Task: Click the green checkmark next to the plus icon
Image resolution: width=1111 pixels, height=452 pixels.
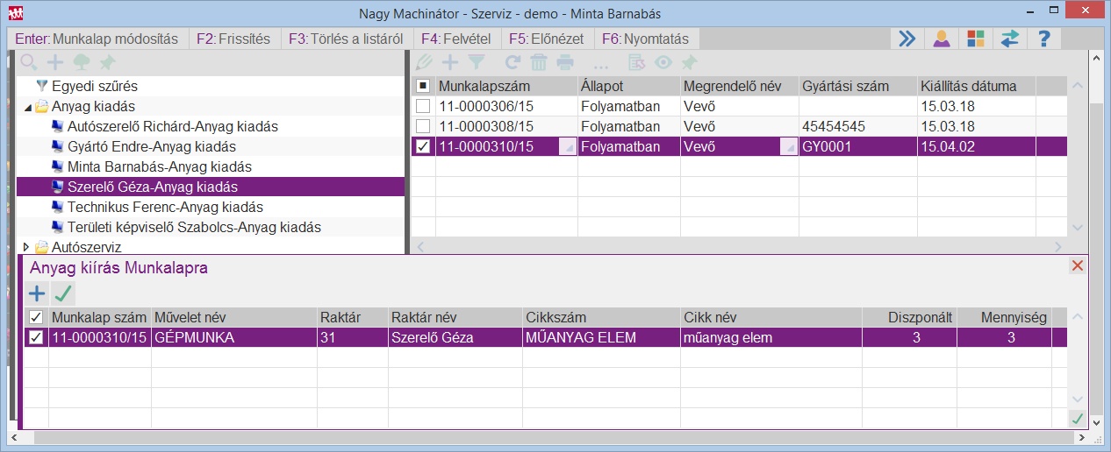Action: click(62, 293)
